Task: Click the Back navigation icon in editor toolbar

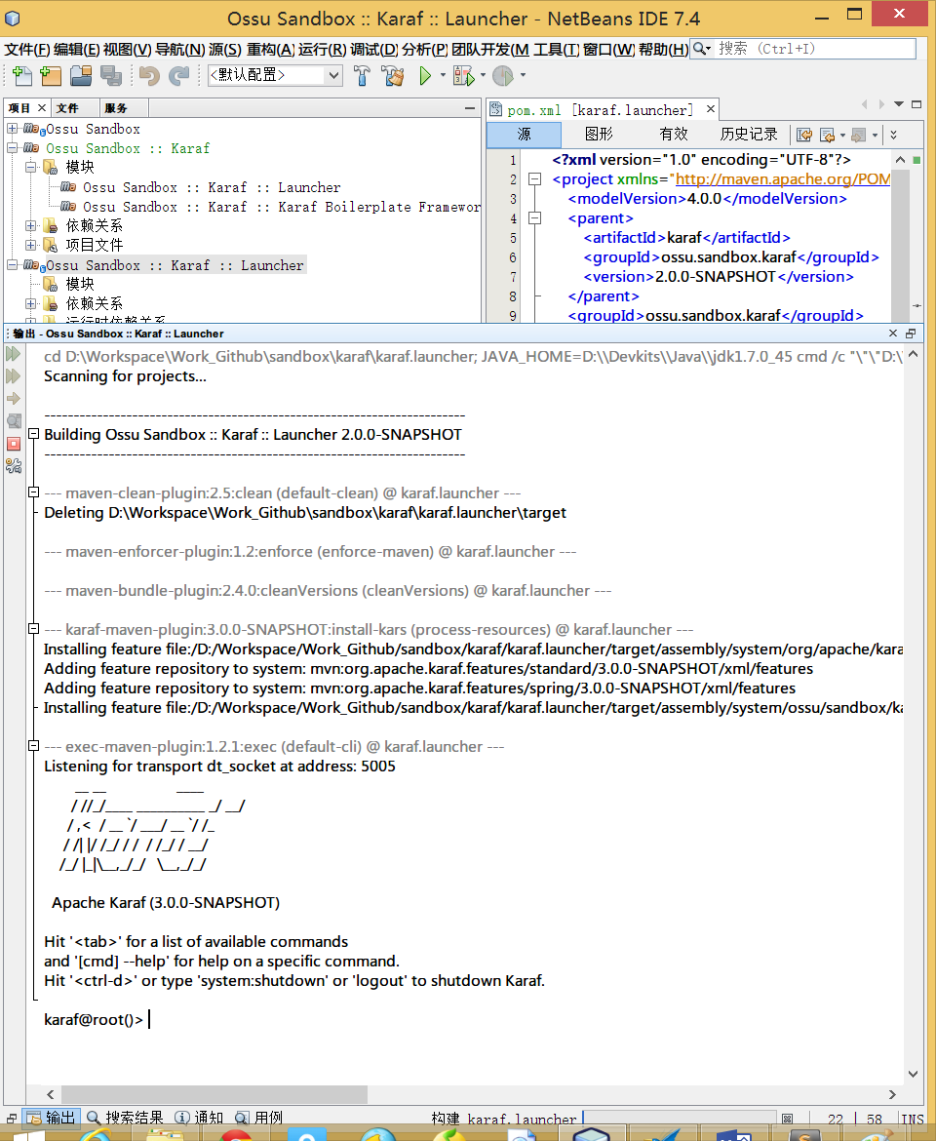Action: tap(827, 135)
